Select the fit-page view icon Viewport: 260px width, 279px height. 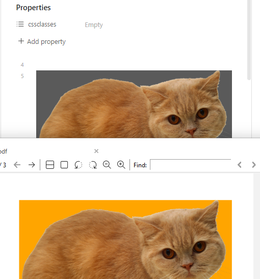(64, 165)
